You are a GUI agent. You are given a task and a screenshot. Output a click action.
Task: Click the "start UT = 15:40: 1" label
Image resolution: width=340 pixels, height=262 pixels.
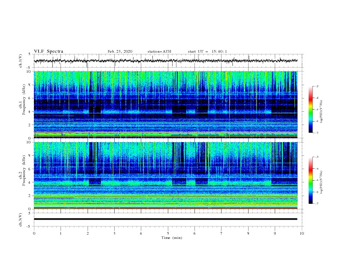(x=207, y=51)
